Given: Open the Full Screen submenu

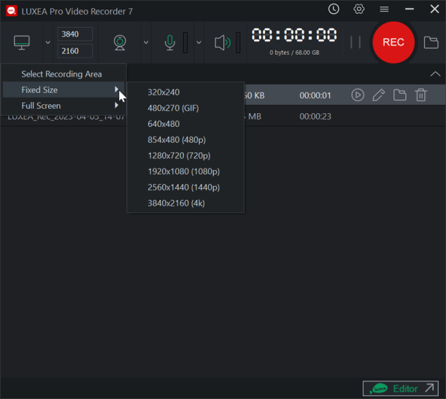Looking at the screenshot, I should [64, 106].
